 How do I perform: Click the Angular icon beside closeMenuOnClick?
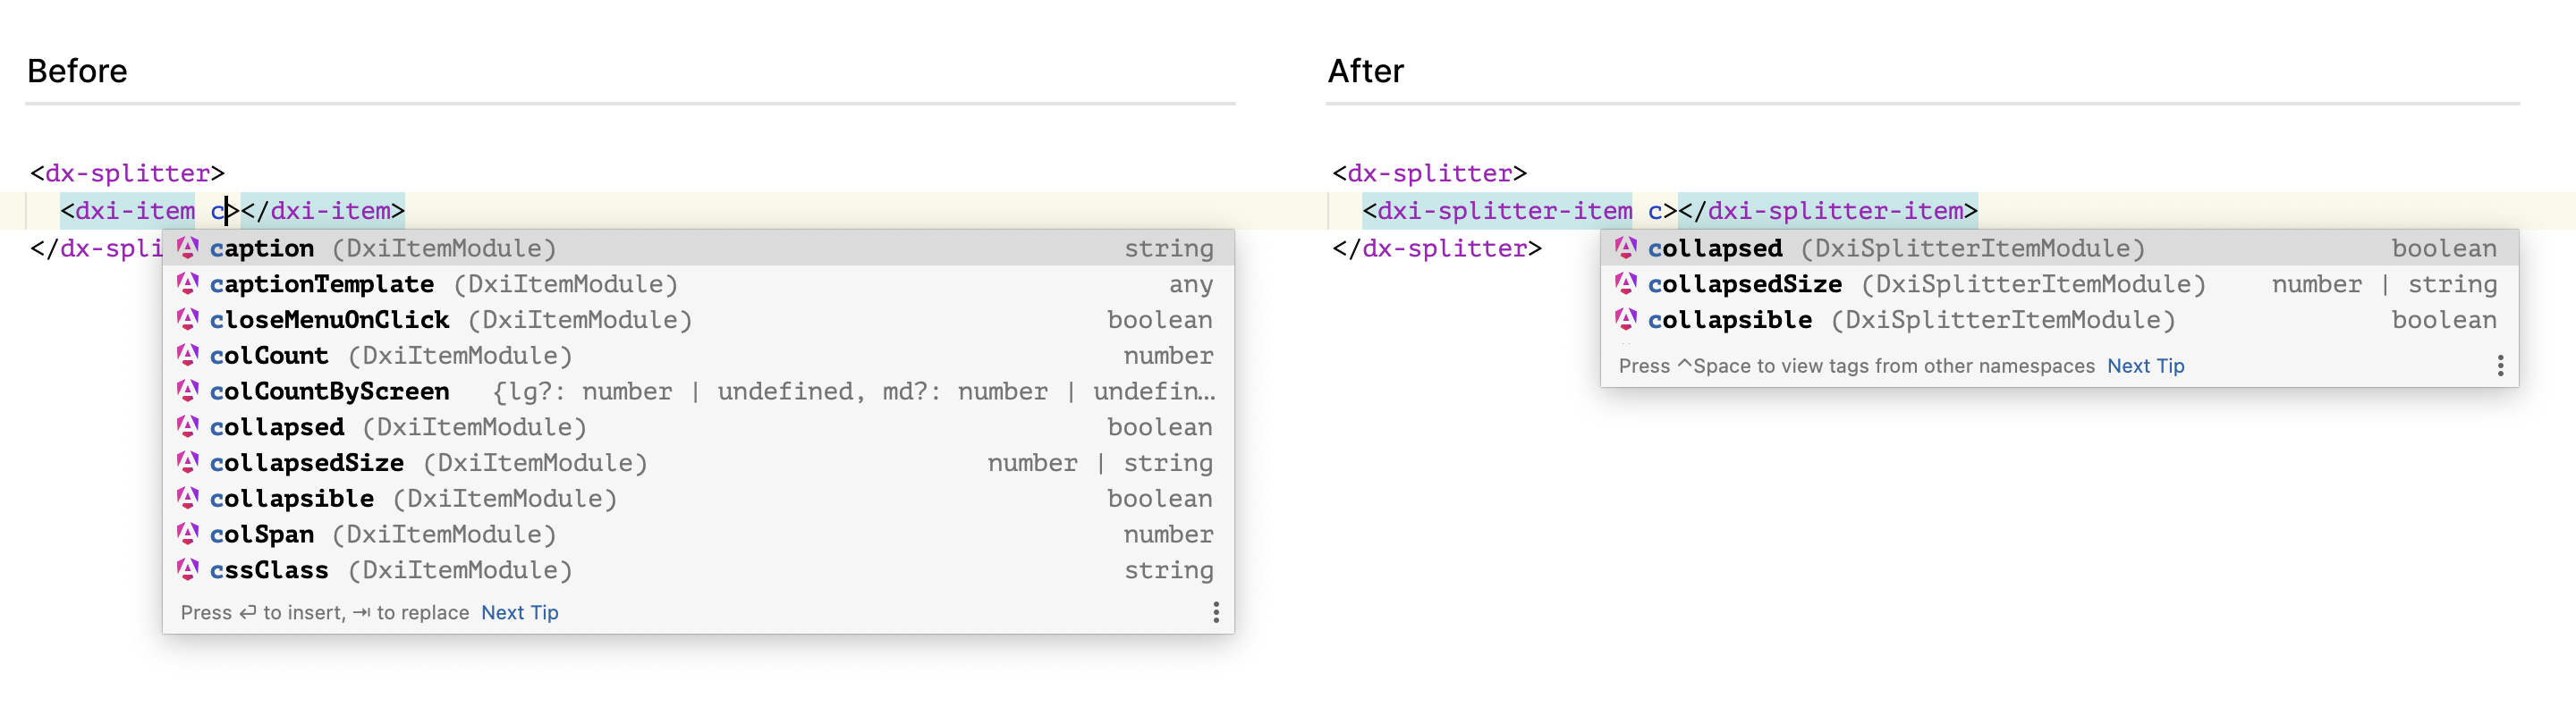(187, 320)
